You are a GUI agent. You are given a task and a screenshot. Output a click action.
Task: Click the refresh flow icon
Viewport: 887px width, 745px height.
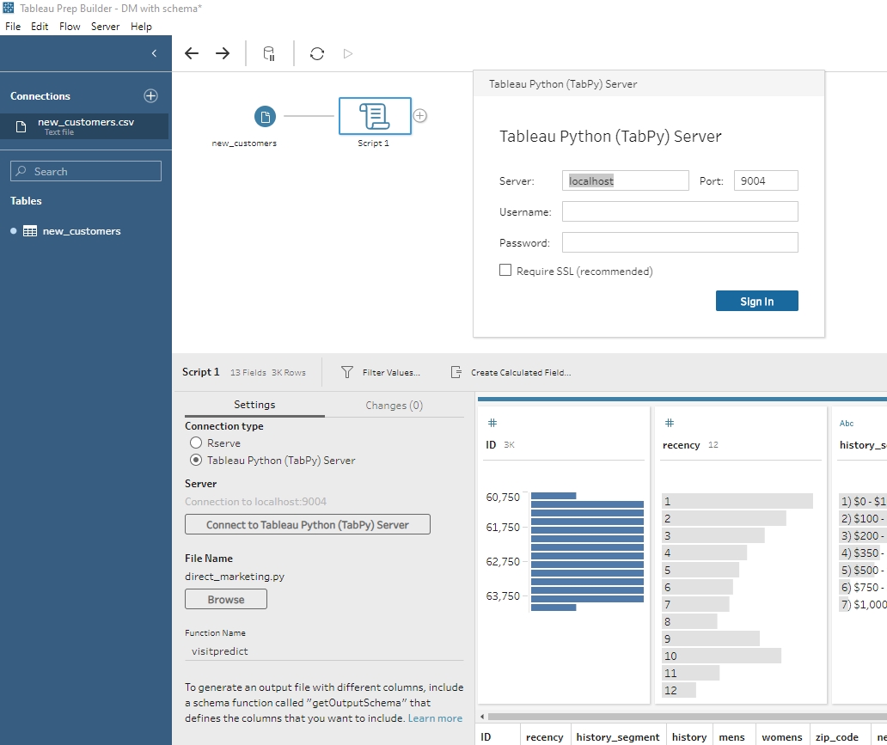pyautogui.click(x=317, y=53)
